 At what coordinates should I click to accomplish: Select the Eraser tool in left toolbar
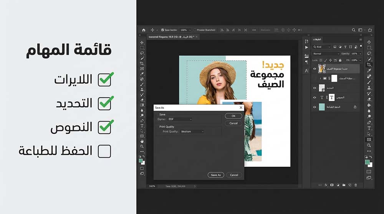(142, 100)
